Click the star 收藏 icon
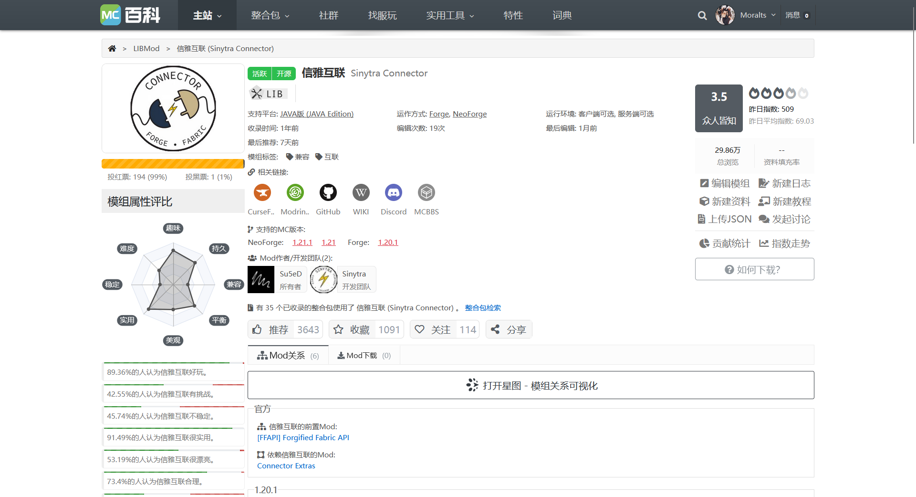Image resolution: width=916 pixels, height=497 pixels. 338,329
